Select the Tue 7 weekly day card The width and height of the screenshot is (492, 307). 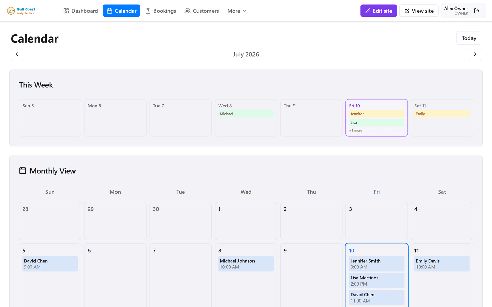pyautogui.click(x=180, y=118)
